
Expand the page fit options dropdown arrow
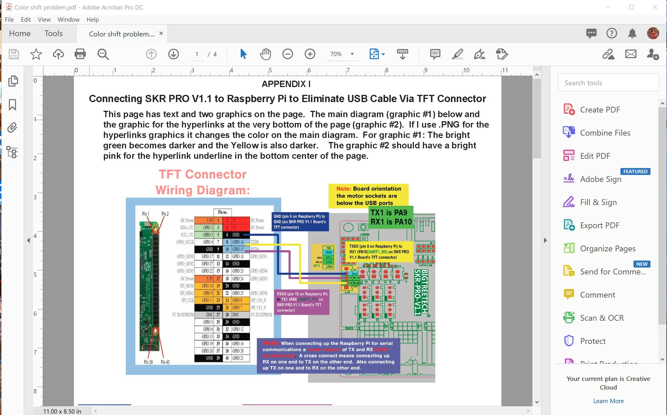coord(383,54)
